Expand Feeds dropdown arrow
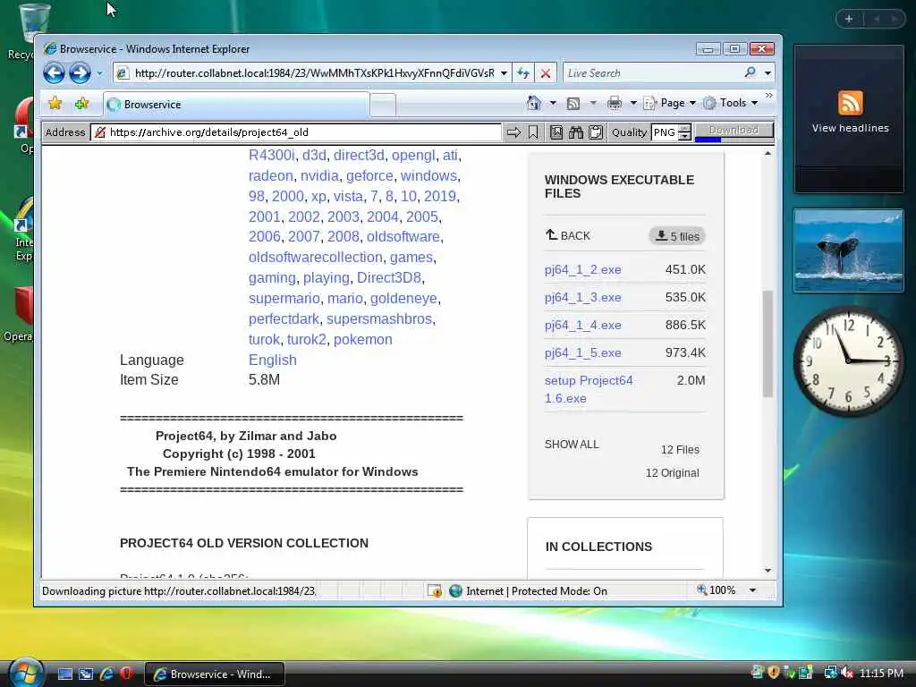The image size is (916, 687). tap(593, 103)
